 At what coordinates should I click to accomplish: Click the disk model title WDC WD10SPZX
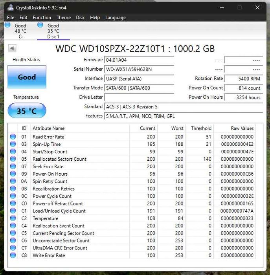coord(135,49)
